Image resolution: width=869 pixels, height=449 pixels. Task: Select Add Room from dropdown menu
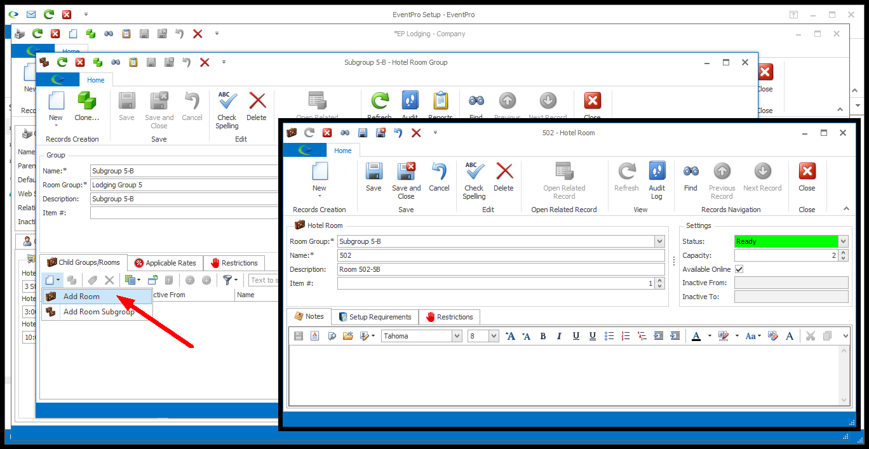pos(97,297)
